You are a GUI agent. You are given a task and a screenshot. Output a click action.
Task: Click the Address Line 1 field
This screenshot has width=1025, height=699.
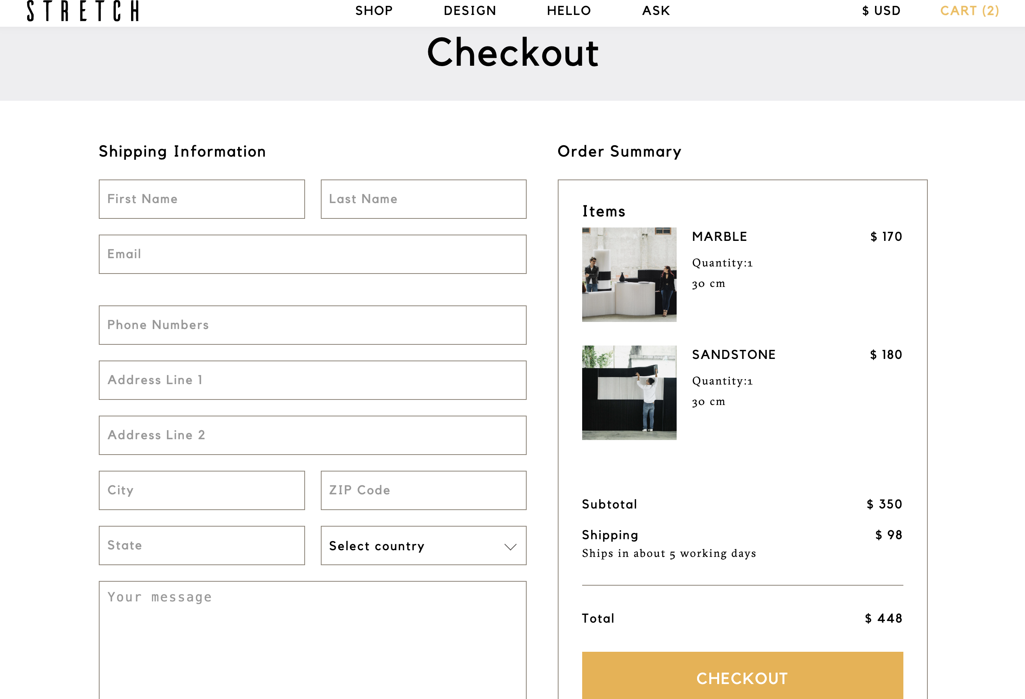coord(312,380)
